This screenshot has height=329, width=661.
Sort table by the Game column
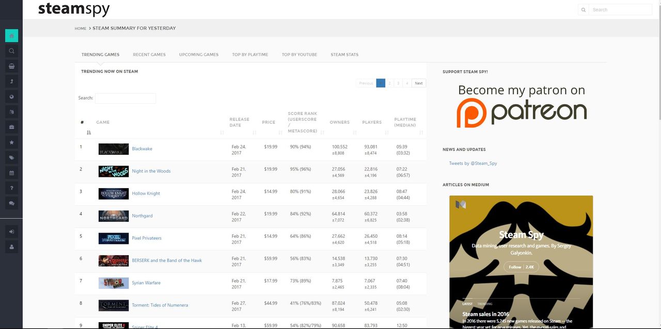pyautogui.click(x=160, y=123)
